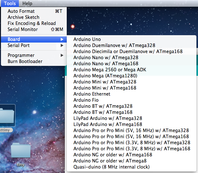
Task: Pick Arduino Mini w/ ATmega328
Action: tap(132, 82)
